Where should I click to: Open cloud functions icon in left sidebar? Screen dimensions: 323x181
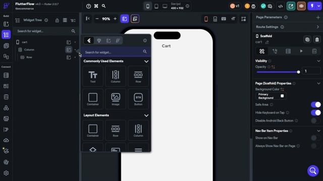[6, 140]
